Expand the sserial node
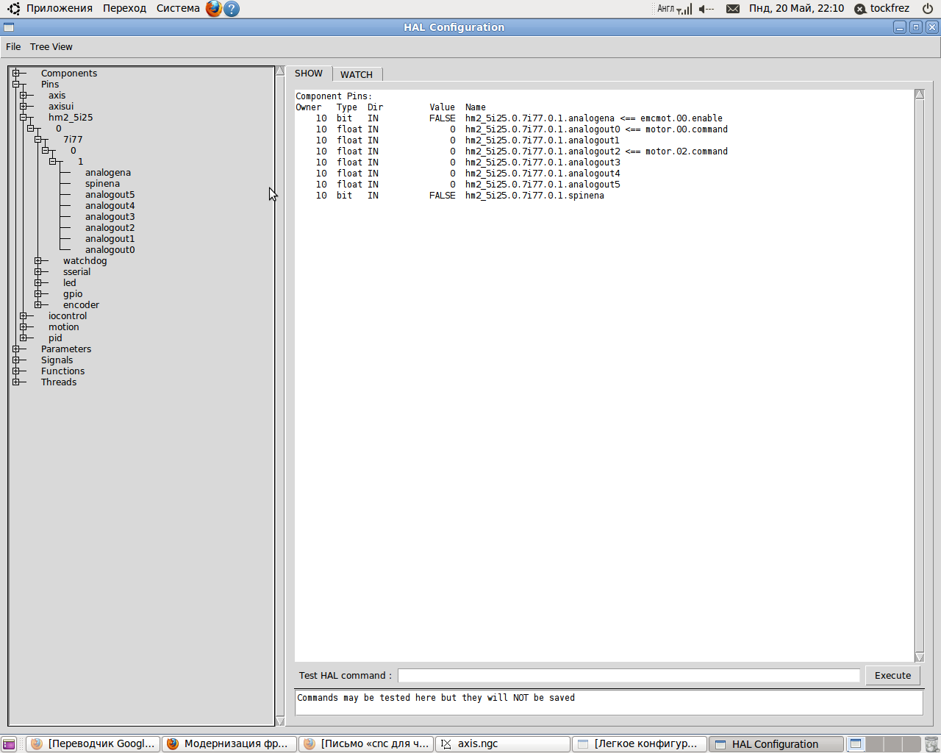The height and width of the screenshot is (753, 941). 37,272
